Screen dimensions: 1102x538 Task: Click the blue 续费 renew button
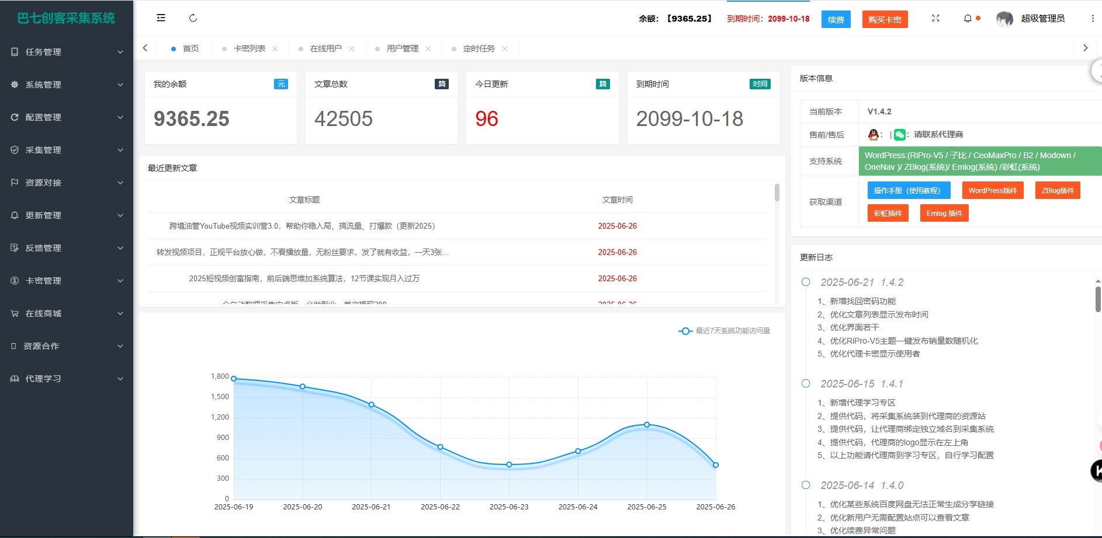[836, 19]
